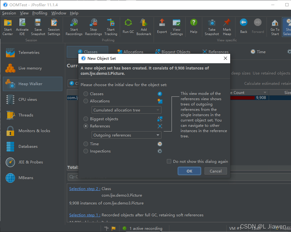The height and width of the screenshot is (232, 291).
Task: Click the Cancel button in the dialog
Action: pos(216,171)
